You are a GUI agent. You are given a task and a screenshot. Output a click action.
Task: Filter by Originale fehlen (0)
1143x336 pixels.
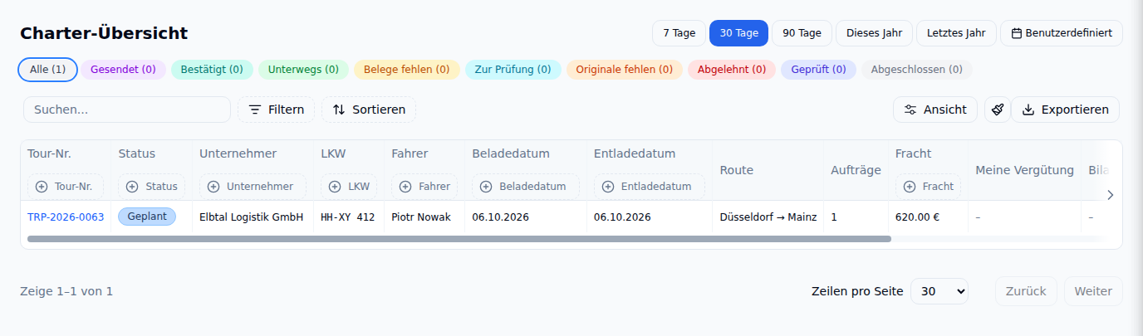(625, 70)
